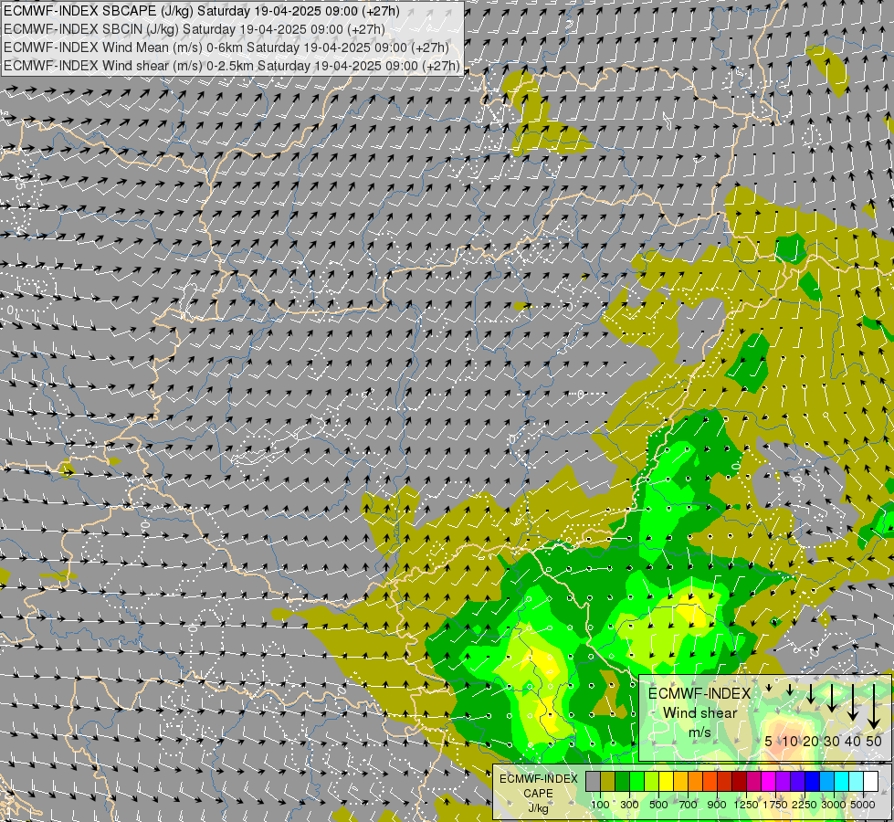
Task: Click the 1250 label in CAPE legend
Action: [x=746, y=805]
